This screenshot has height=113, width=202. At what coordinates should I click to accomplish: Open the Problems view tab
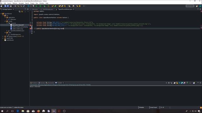click(x=34, y=83)
